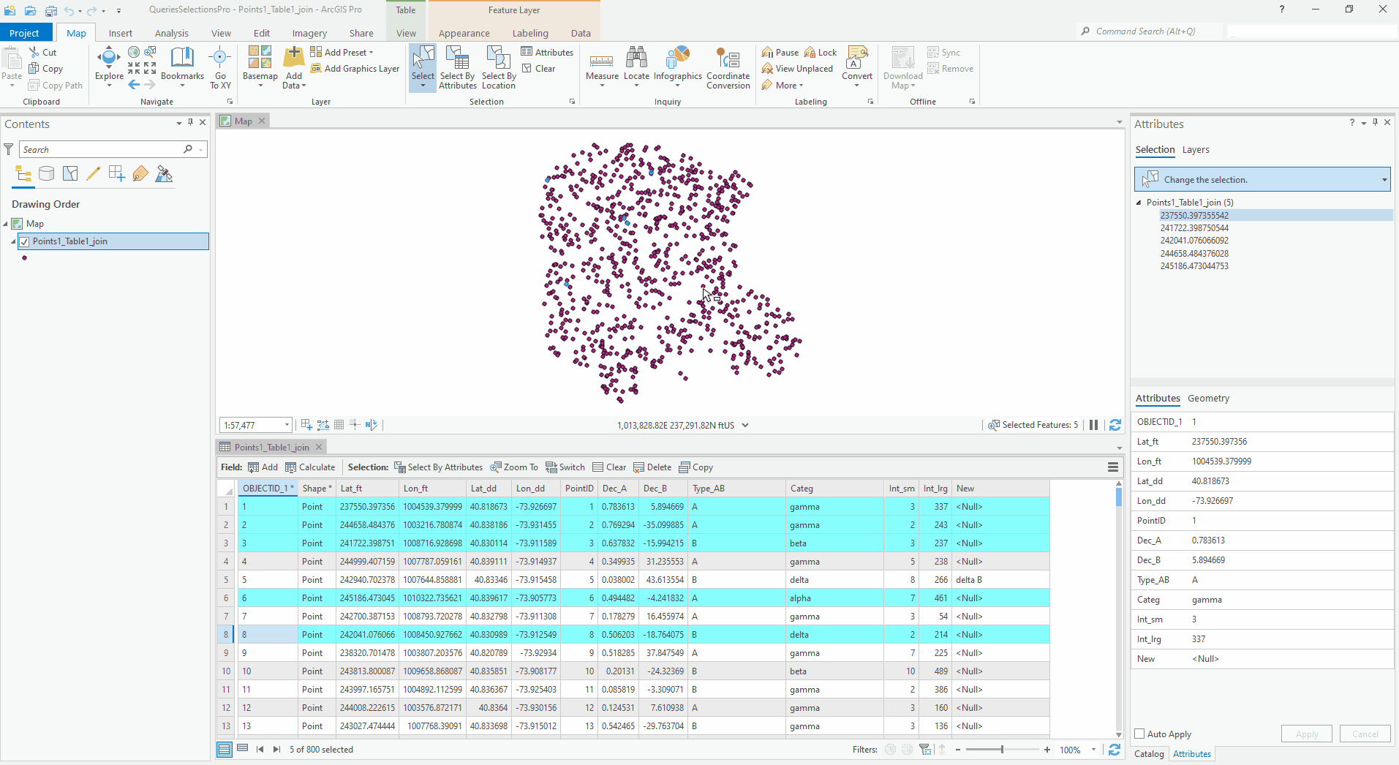Select 241722.398750544 in the selection list
The image size is (1399, 765).
click(x=1194, y=228)
